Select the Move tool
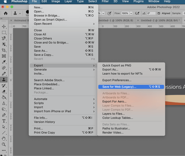The image size is (185, 156). (x=4, y=26)
